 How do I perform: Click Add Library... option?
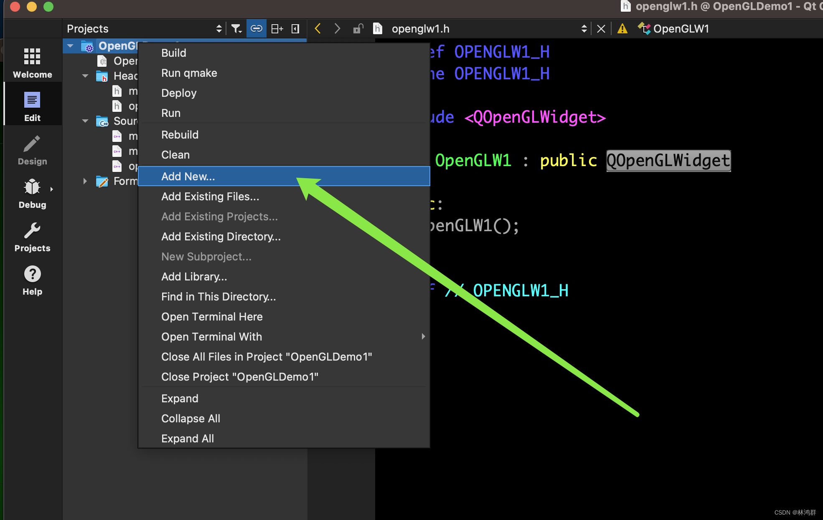tap(194, 277)
